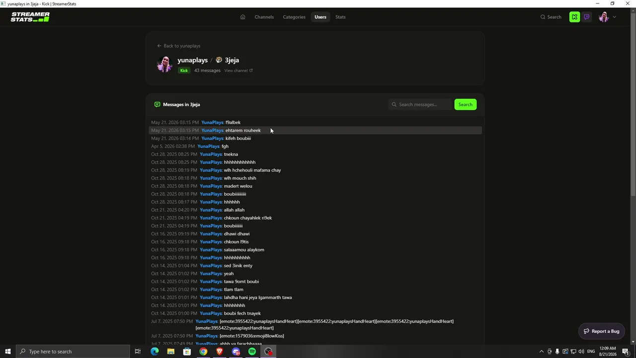Open the StreamerStats home icon

click(242, 17)
